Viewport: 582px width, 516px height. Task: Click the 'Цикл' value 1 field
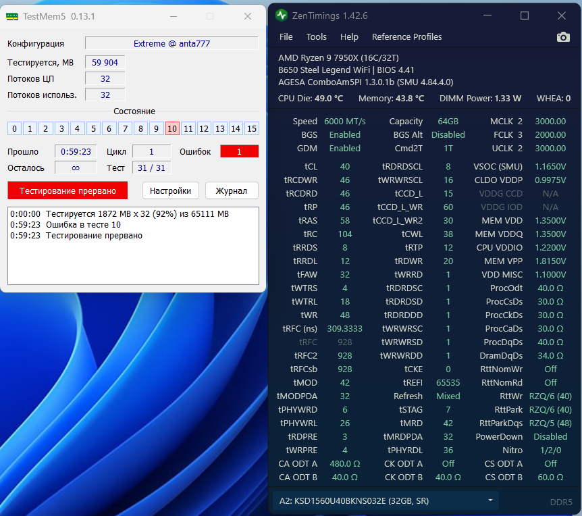tap(151, 151)
